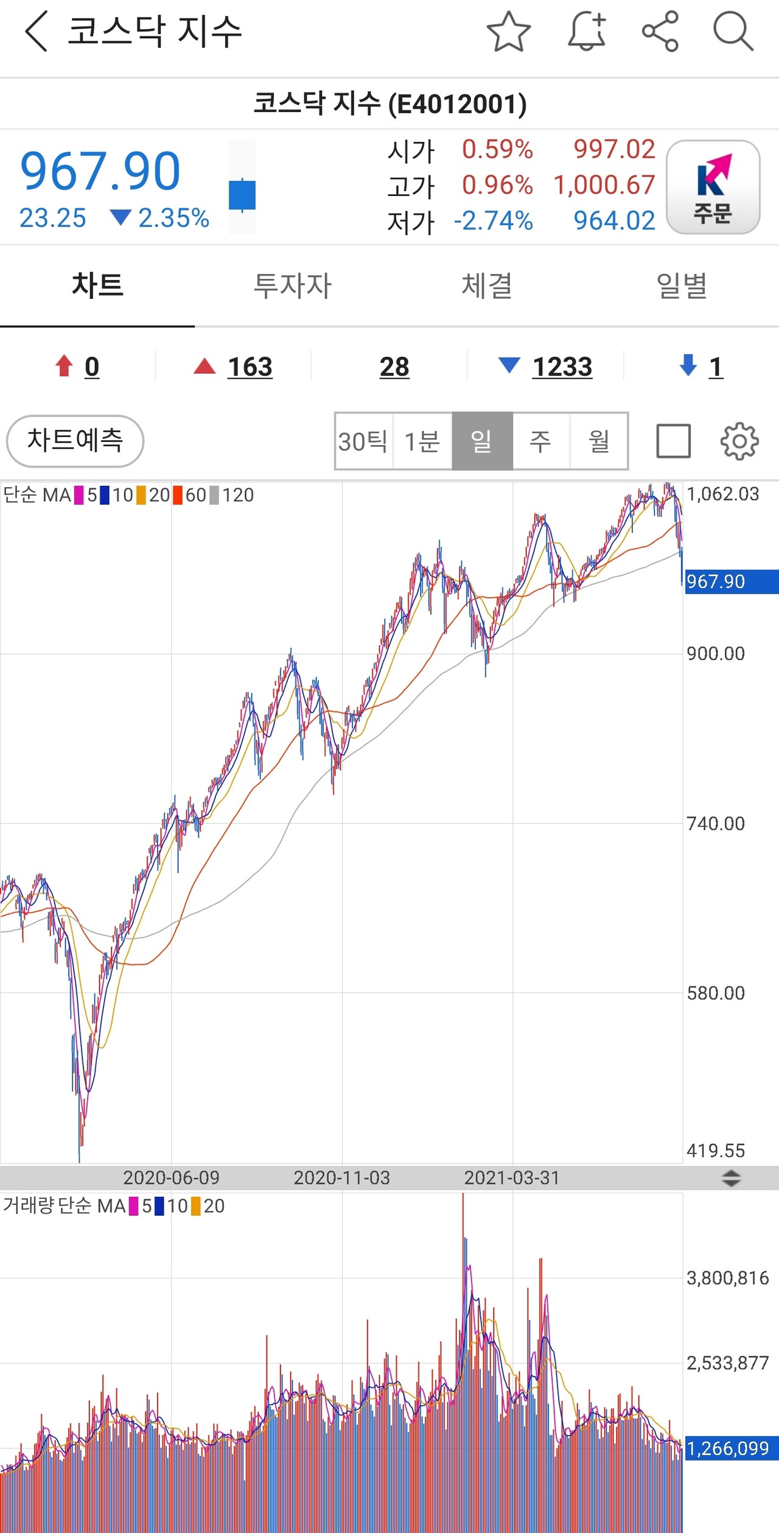Click the blue 967.90 price axis tag
This screenshot has height=1533, width=779.
point(732,581)
